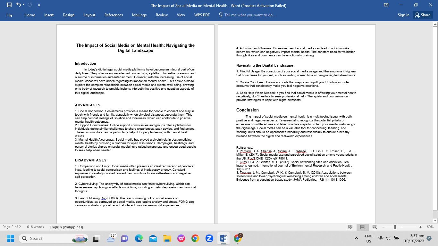Switch to the View tab
This screenshot has height=246, width=438.
pyautogui.click(x=181, y=15)
